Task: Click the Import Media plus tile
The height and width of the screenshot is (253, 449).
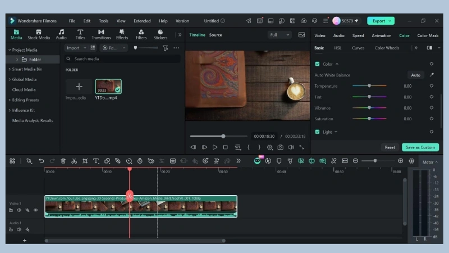Action: pyautogui.click(x=79, y=87)
